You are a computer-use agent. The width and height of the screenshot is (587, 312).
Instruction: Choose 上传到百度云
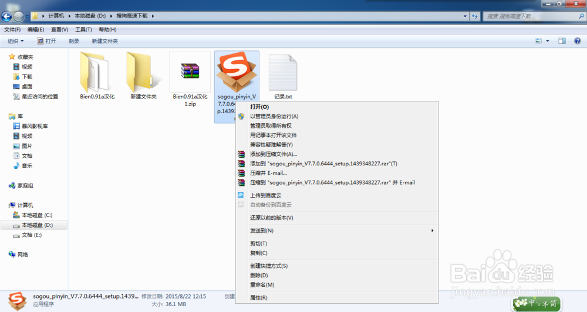pos(265,195)
